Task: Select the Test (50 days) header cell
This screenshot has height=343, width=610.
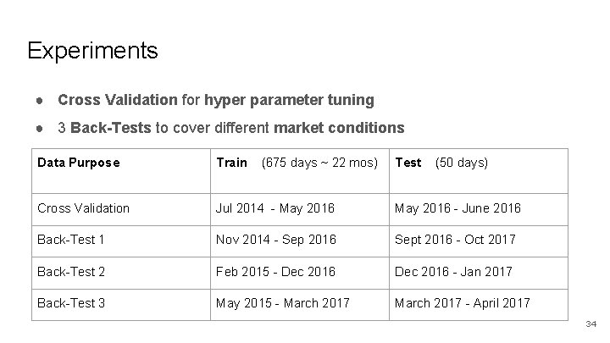Action: [479, 171]
